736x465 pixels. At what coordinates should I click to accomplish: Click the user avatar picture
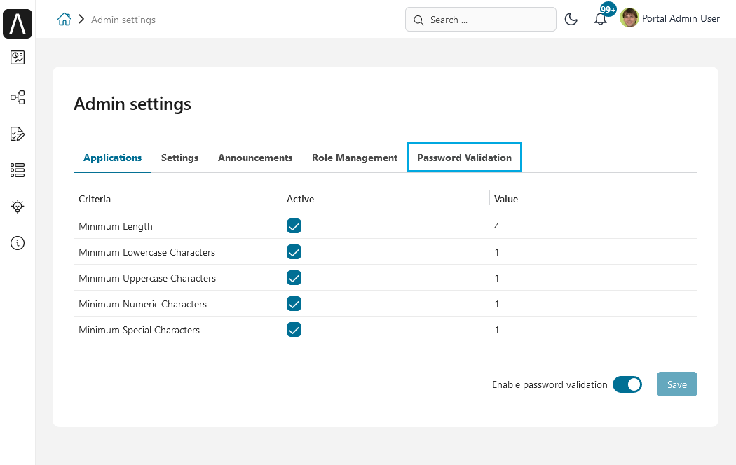[629, 18]
